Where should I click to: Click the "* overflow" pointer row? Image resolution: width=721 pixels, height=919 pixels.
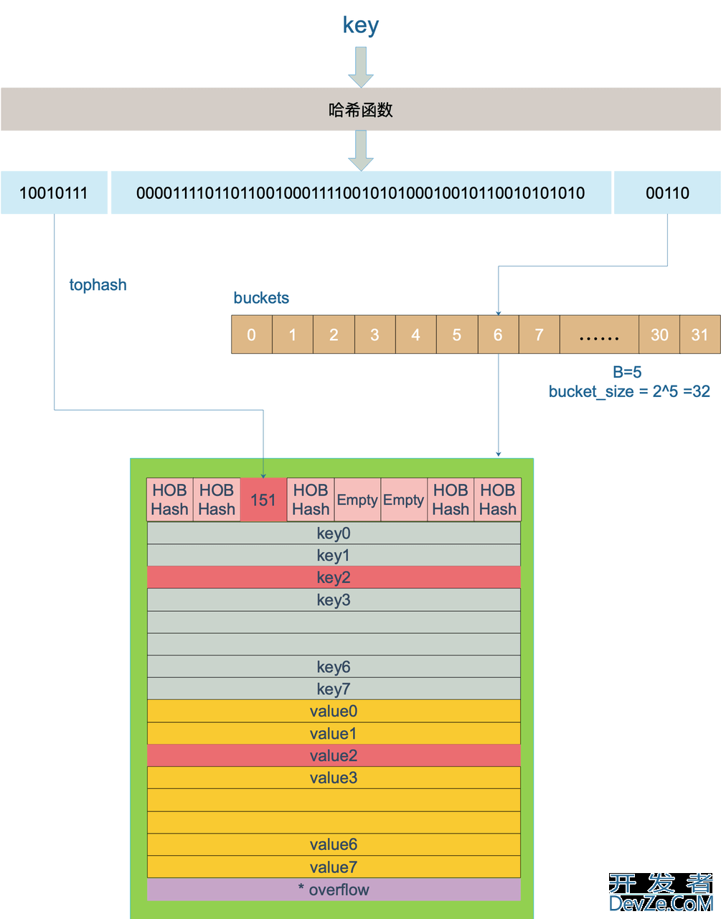[334, 890]
